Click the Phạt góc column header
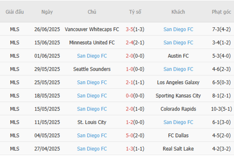This screenshot has height=158, width=234. point(221,12)
